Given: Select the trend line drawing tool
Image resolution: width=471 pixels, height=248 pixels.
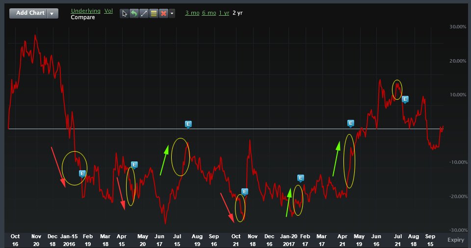Looking at the screenshot, I should point(144,14).
